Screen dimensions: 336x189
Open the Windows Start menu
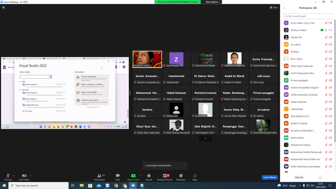point(4,185)
